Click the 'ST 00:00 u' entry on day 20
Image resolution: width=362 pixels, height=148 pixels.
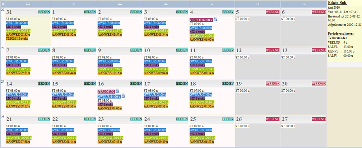coord(288,90)
